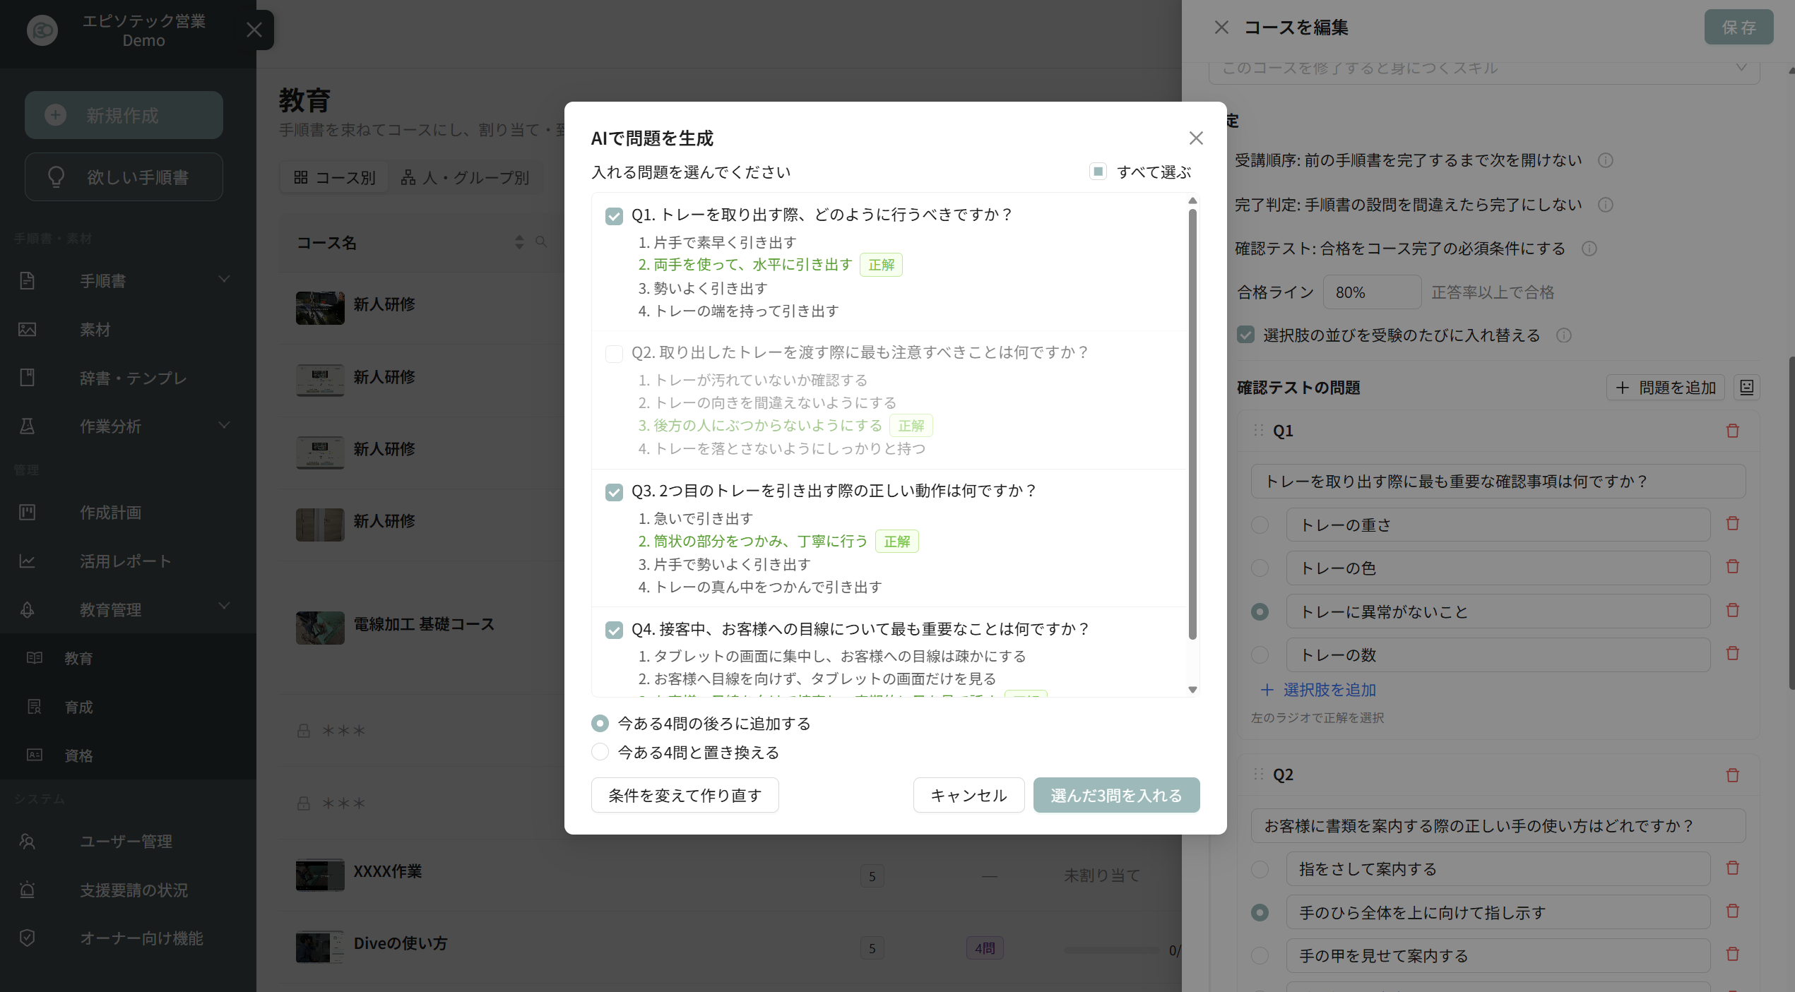Select 今ある4問と置き換える radio option

(600, 752)
